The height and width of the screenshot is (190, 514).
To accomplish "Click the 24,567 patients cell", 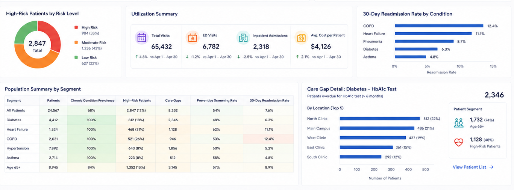I will [53, 110].
